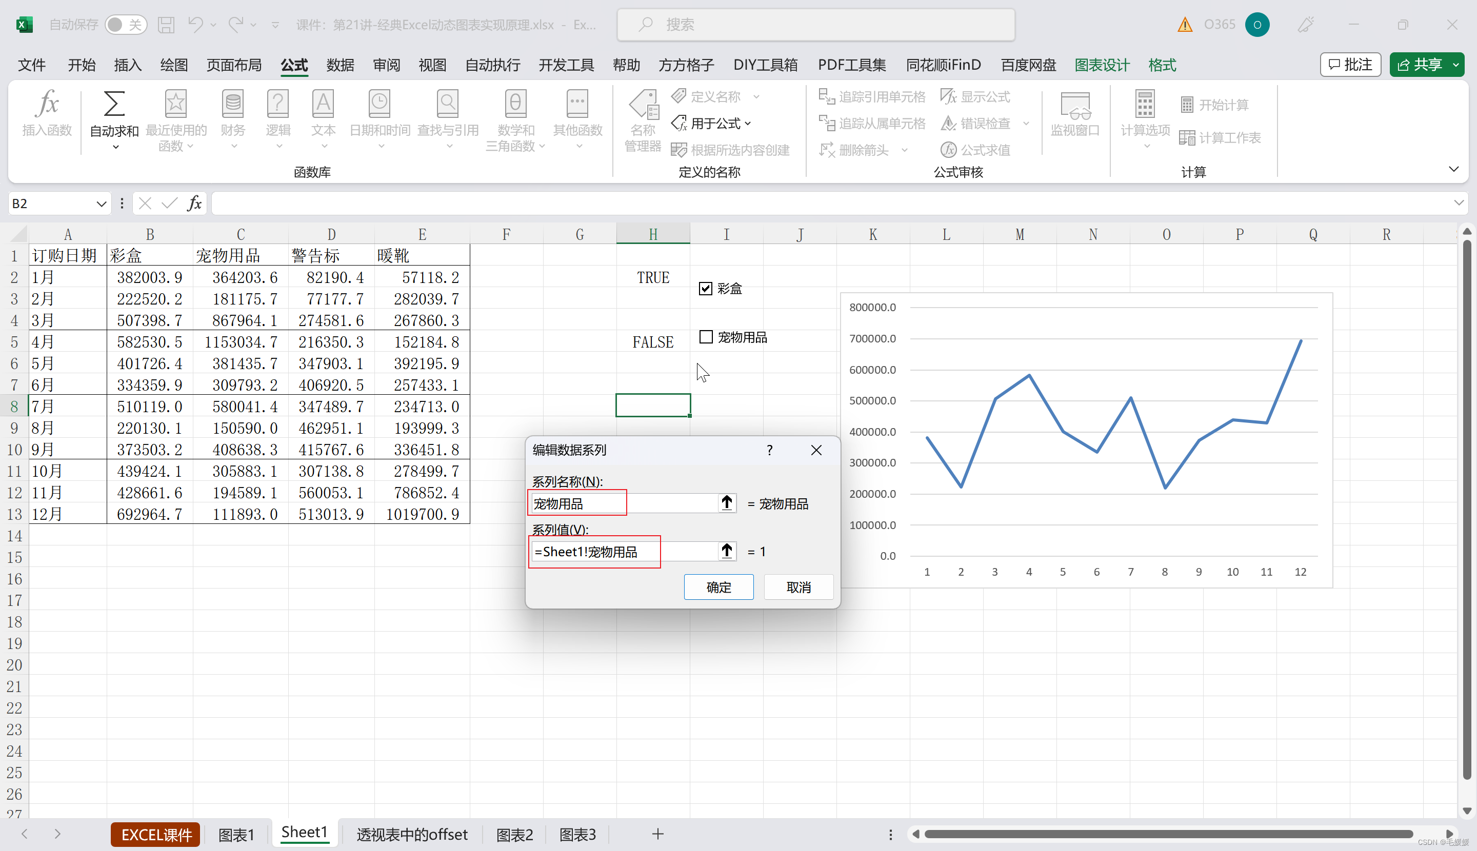Open the Lookup and Reference (查找与引用) functions
The width and height of the screenshot is (1477, 851).
coord(448,120)
